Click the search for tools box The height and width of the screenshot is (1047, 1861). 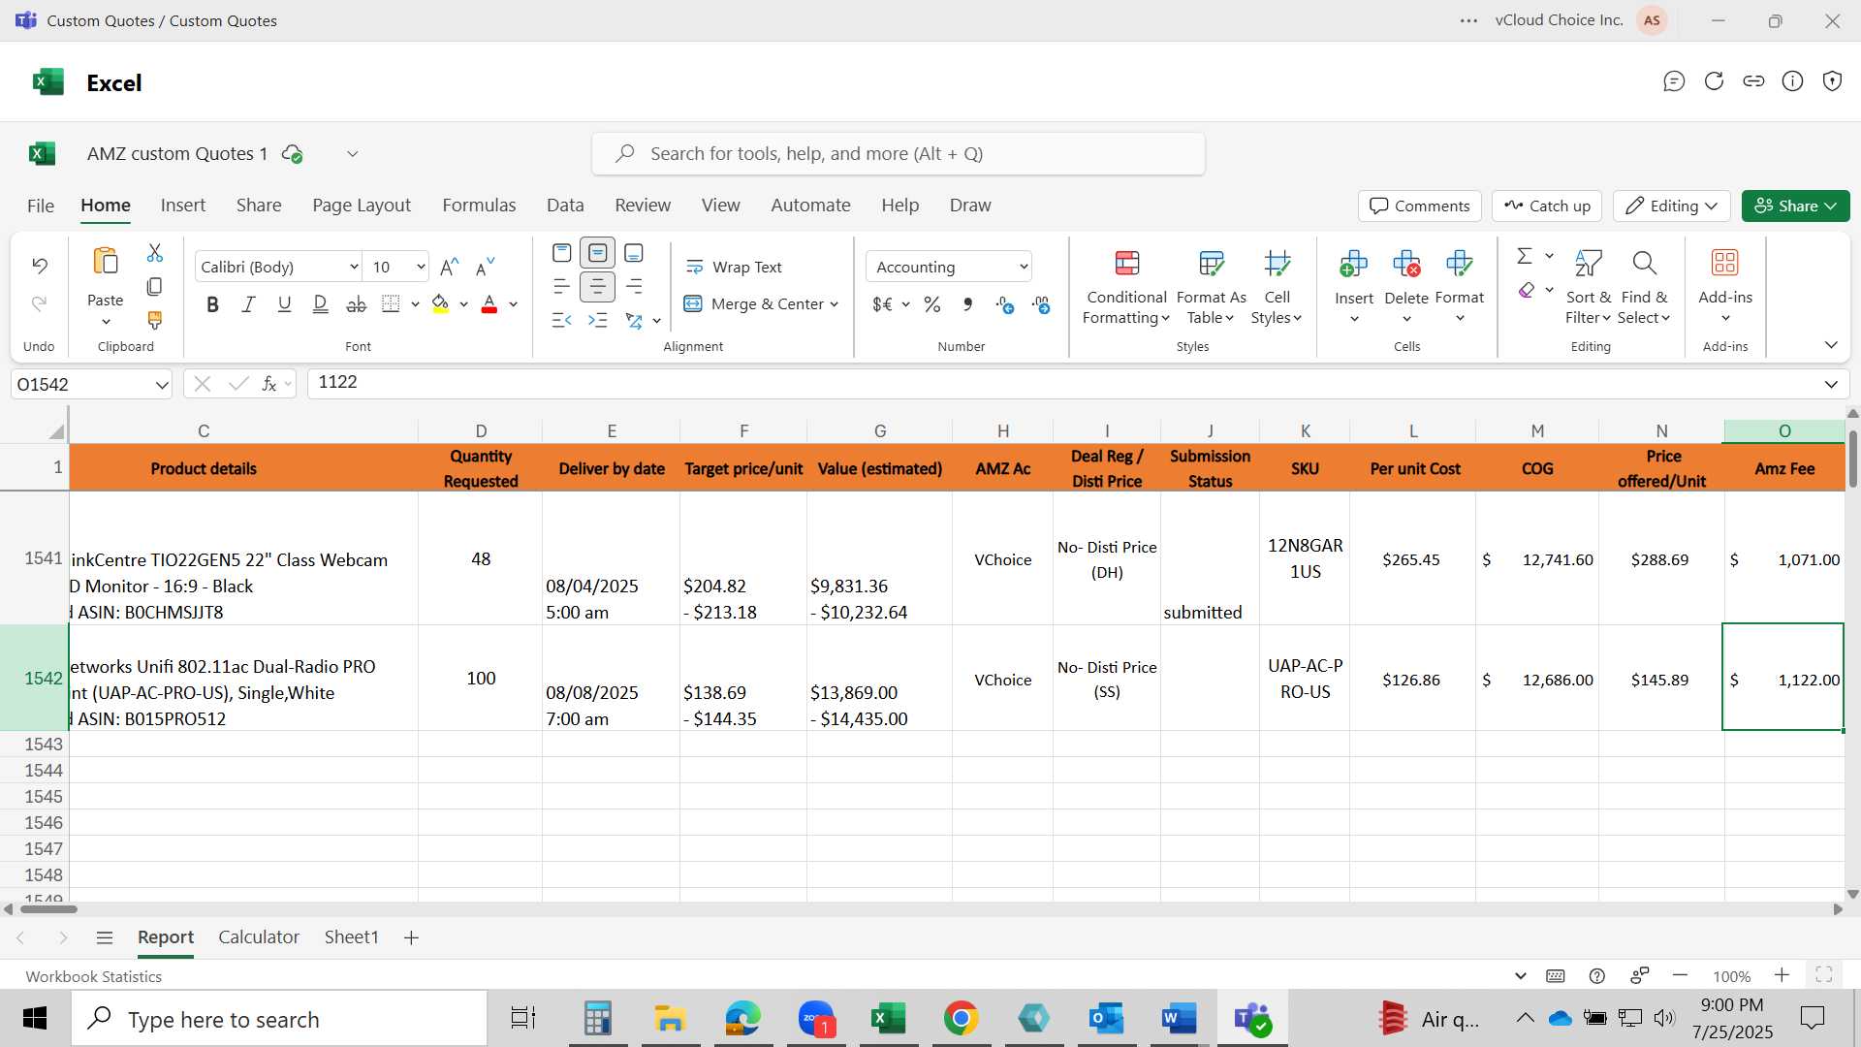point(899,154)
